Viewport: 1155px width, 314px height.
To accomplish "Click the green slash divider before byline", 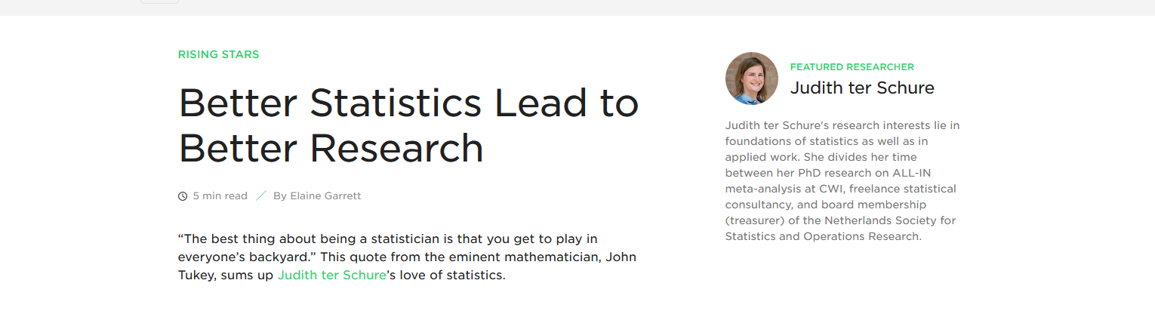I will [261, 196].
